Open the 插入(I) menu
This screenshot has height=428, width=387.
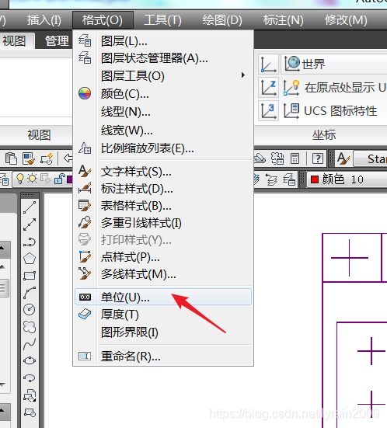(44, 20)
